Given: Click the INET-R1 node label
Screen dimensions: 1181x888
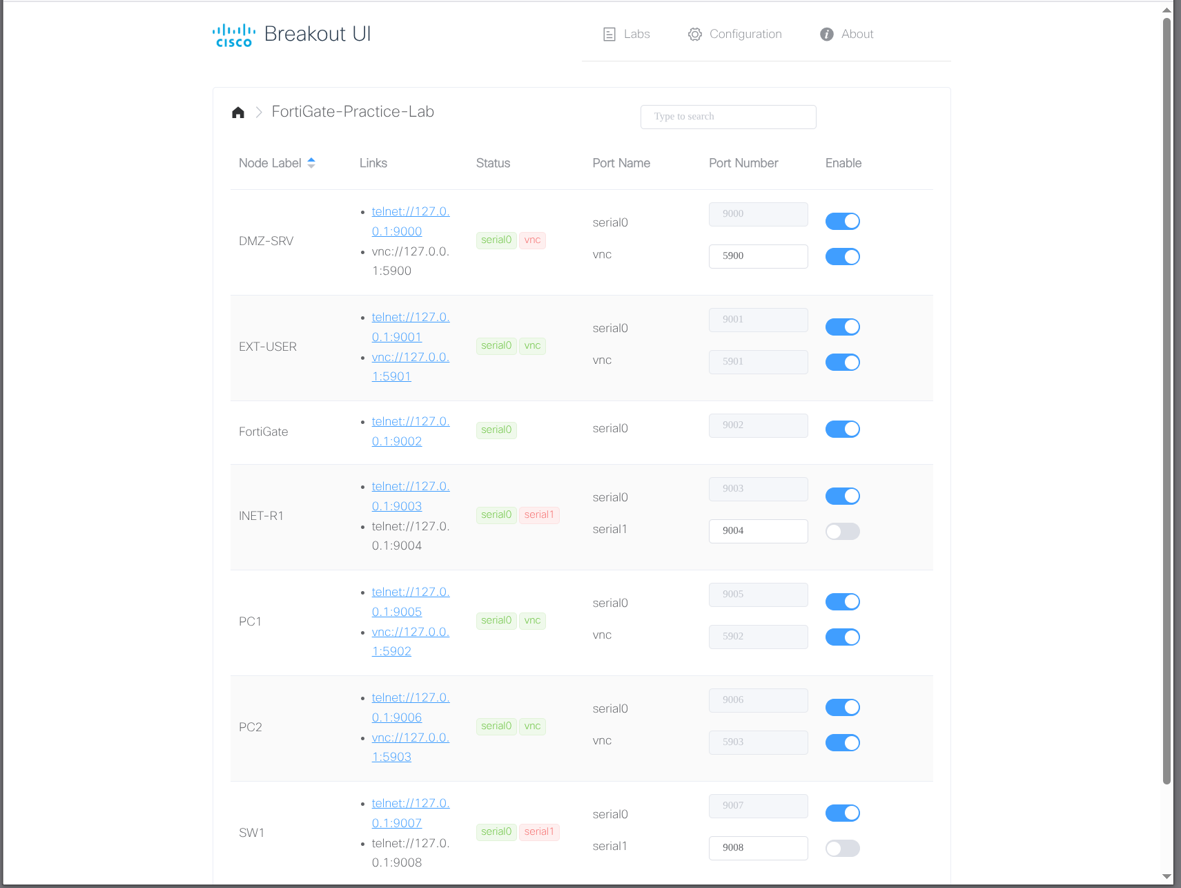Looking at the screenshot, I should tap(261, 516).
